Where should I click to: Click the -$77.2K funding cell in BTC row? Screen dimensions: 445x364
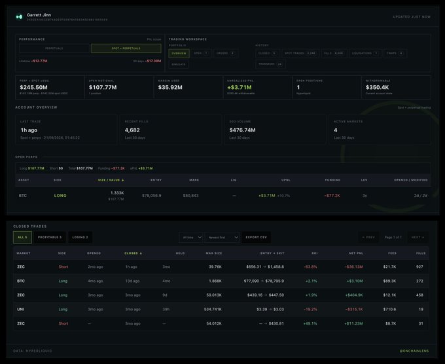(x=332, y=196)
